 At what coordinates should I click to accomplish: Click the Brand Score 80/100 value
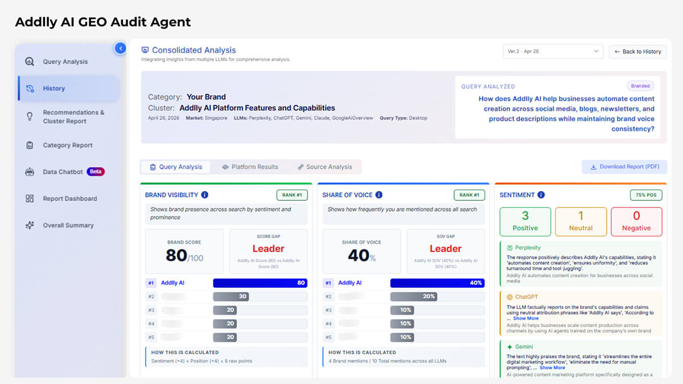184,255
